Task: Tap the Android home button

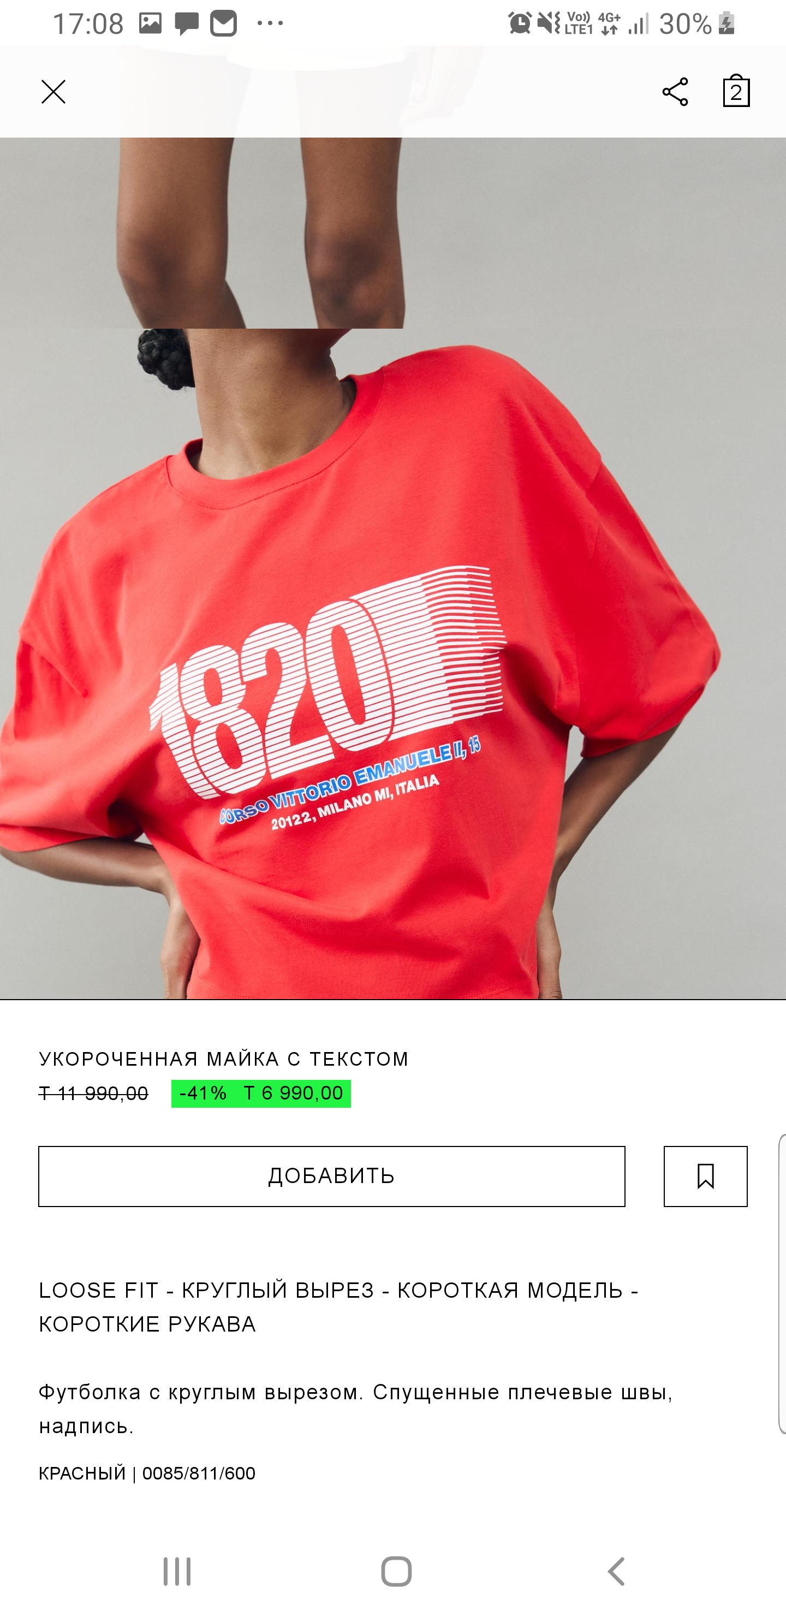Action: pos(396,1571)
